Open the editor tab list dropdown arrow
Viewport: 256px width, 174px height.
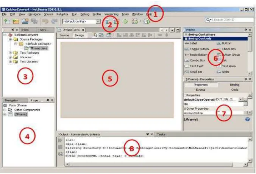pyautogui.click(x=172, y=30)
